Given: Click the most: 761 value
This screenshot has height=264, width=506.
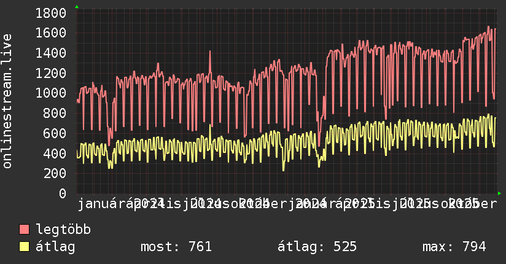Looking at the screenshot, I should tap(176, 247).
